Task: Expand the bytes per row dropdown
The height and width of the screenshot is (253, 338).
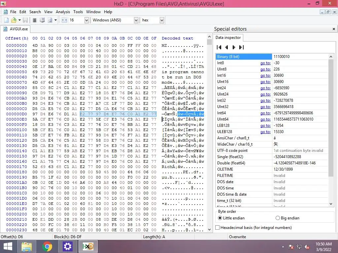Action: pos(86,20)
